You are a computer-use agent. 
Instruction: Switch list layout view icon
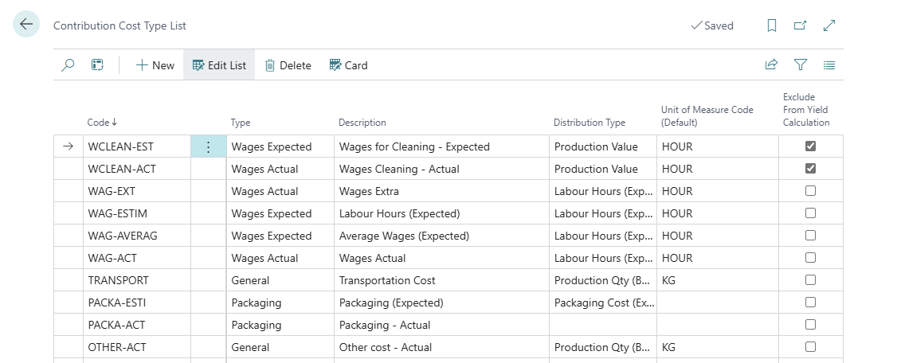829,65
